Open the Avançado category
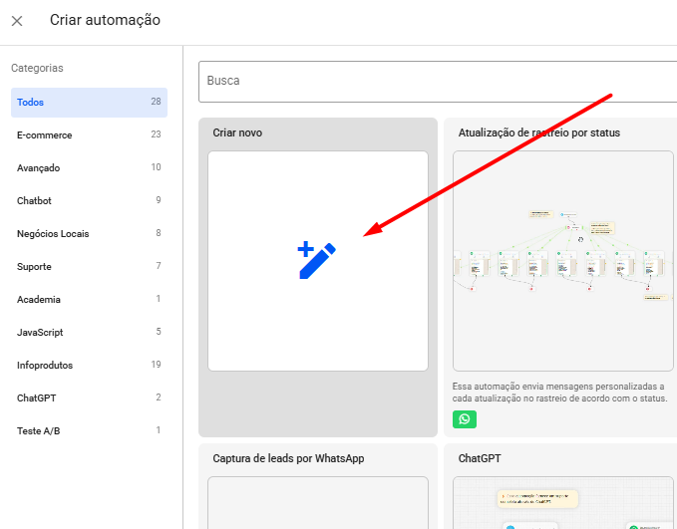Image resolution: width=677 pixels, height=529 pixels. point(89,168)
